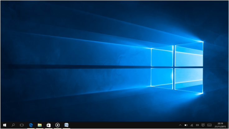Click the volume speaker icon

tap(197, 125)
